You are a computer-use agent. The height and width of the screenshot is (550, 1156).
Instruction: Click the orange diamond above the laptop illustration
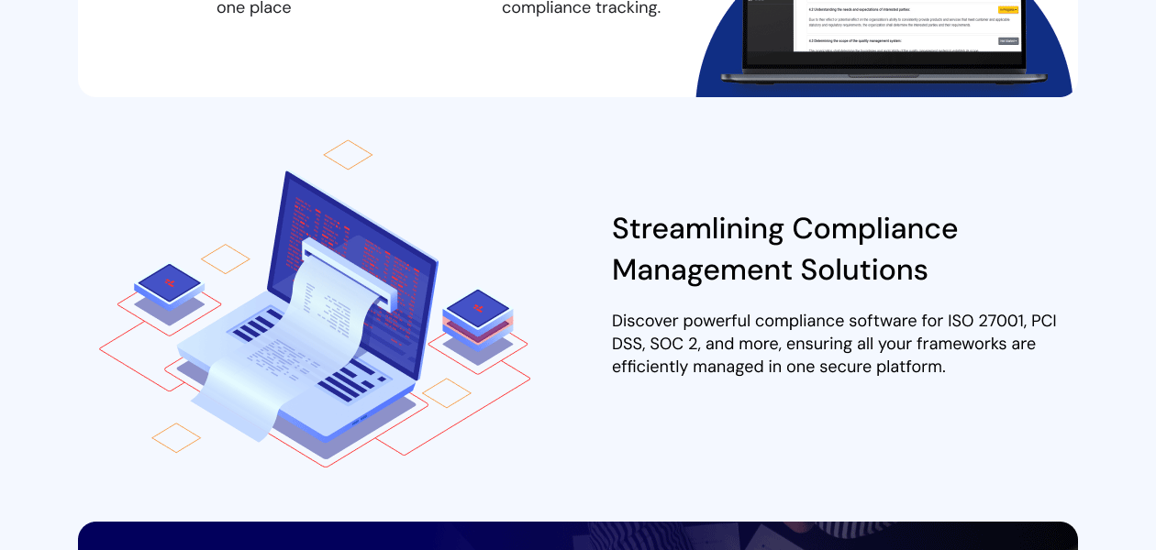tap(348, 155)
